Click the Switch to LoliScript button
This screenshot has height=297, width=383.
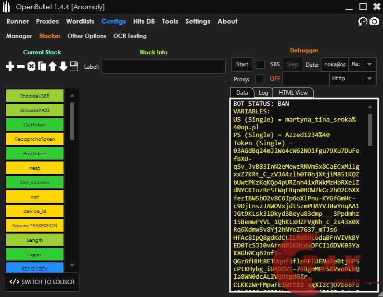42,282
